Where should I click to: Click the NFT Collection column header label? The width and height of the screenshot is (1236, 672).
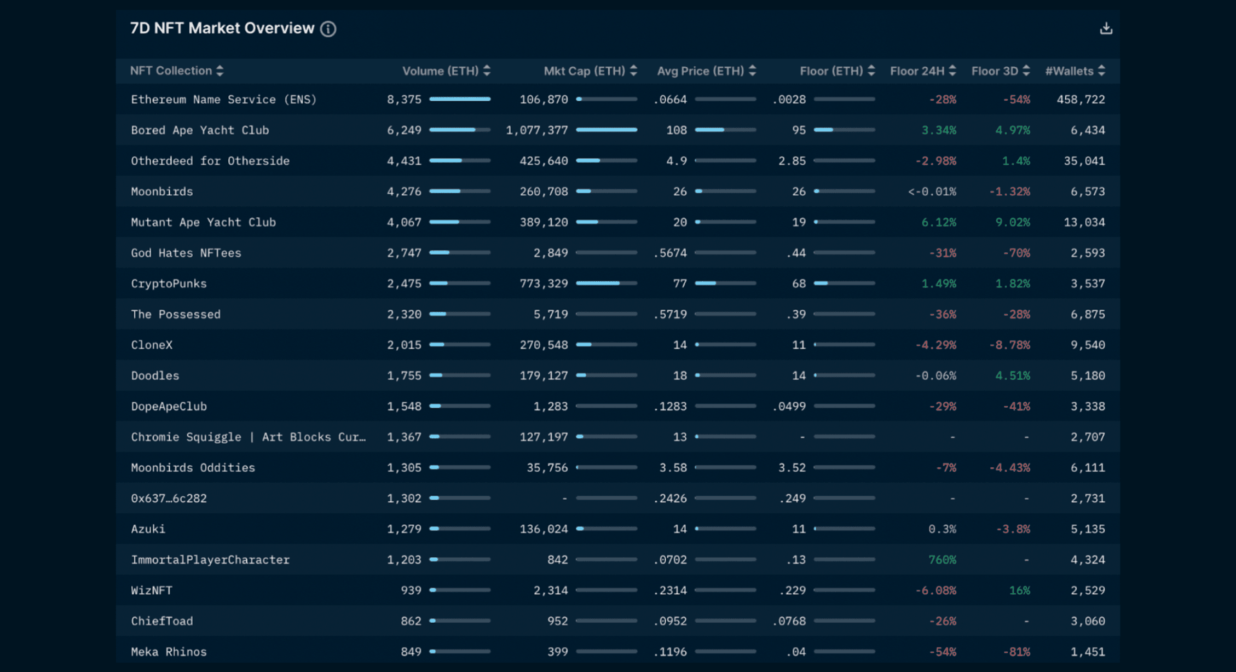tap(171, 71)
